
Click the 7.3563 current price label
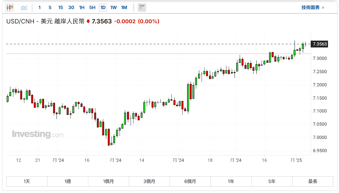(320, 44)
